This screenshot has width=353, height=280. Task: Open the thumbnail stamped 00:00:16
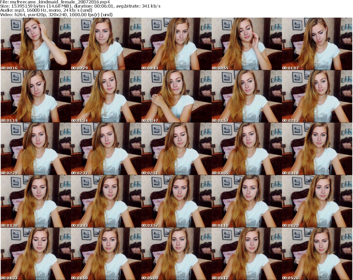point(36,44)
